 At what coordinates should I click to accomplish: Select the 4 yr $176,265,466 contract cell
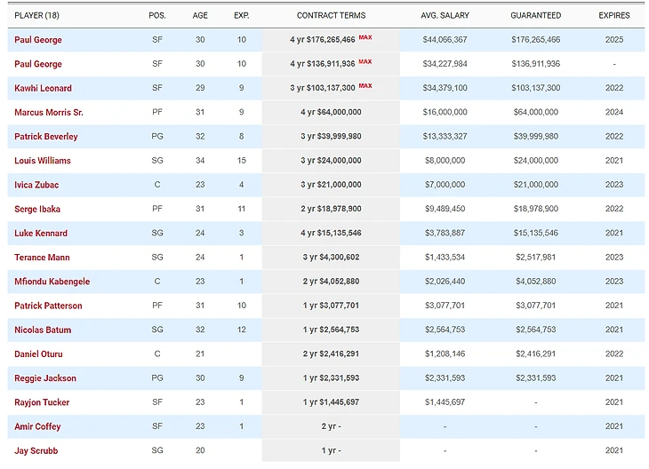tap(331, 40)
